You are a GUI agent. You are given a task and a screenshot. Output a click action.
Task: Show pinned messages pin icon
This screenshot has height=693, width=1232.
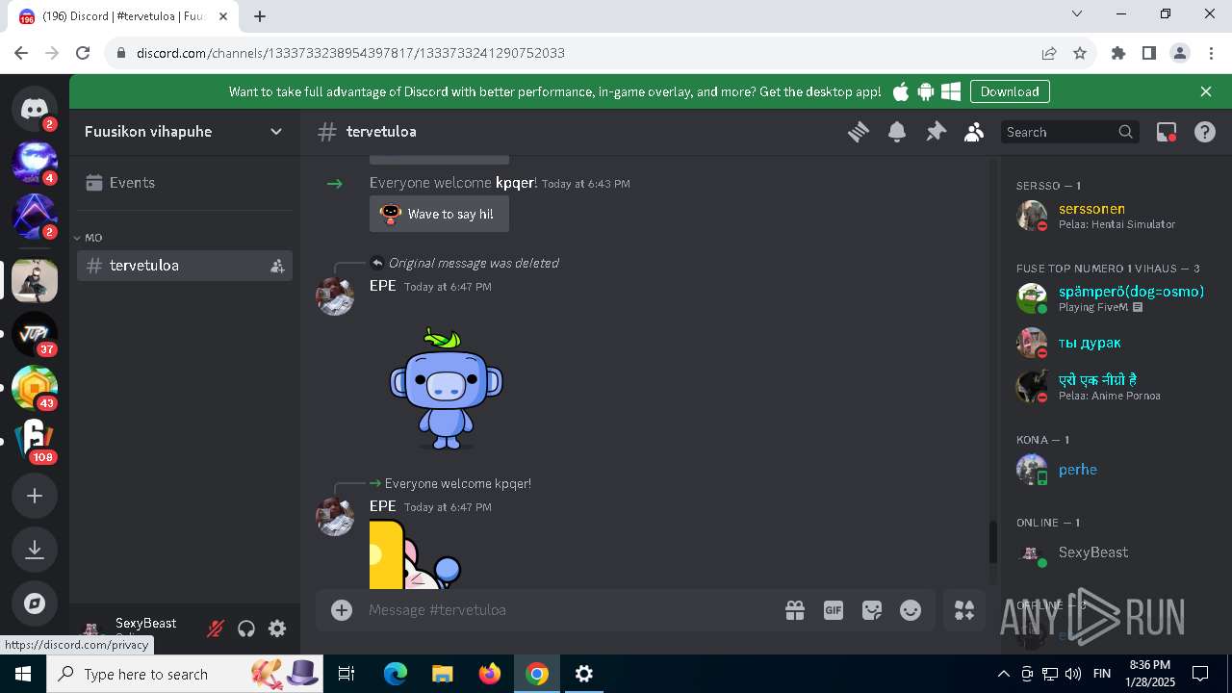tap(936, 132)
